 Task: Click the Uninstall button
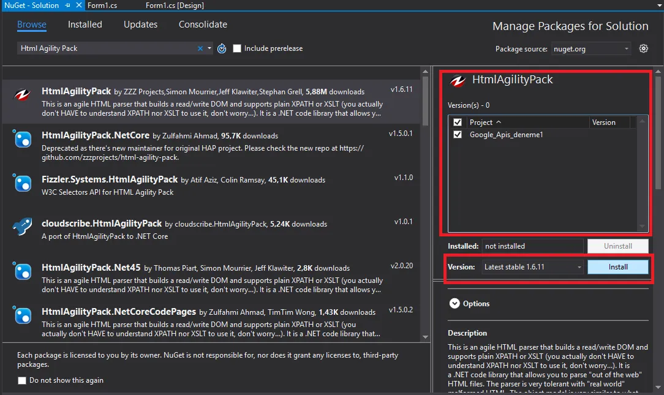[618, 246]
